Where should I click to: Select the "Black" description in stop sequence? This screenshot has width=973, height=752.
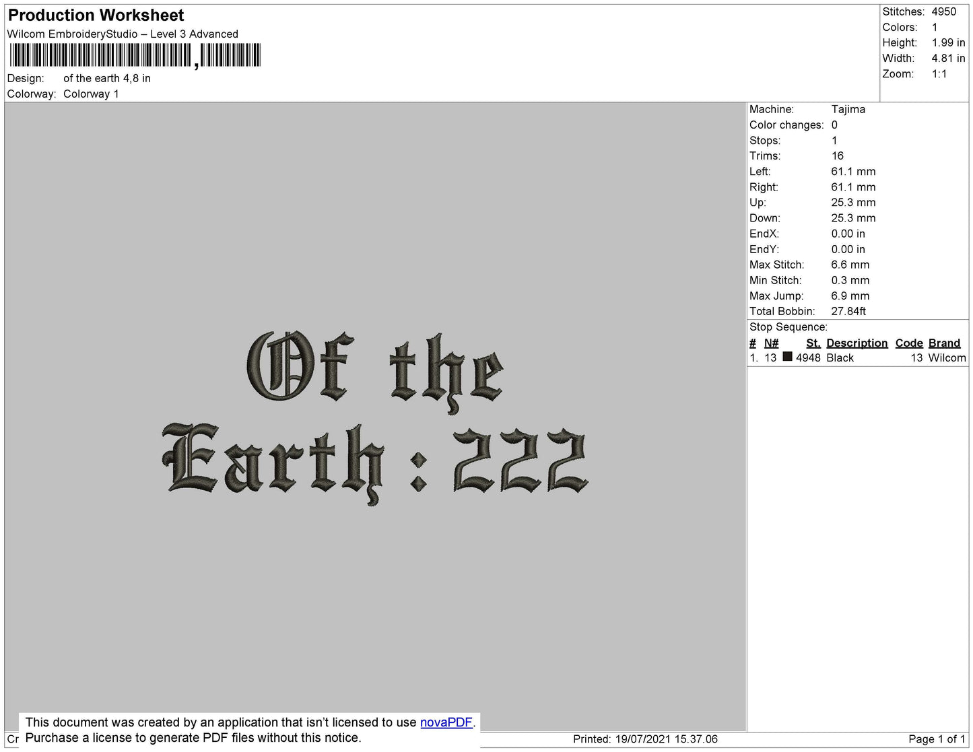point(840,357)
